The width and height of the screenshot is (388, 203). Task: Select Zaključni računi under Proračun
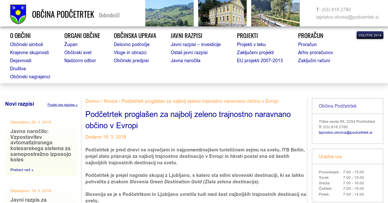pyautogui.click(x=314, y=61)
